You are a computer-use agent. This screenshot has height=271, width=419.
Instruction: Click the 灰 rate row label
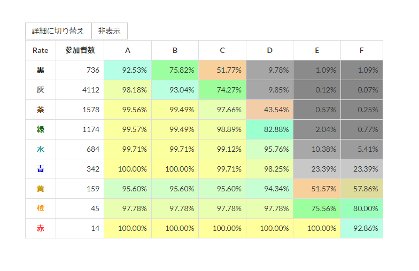[x=41, y=90]
